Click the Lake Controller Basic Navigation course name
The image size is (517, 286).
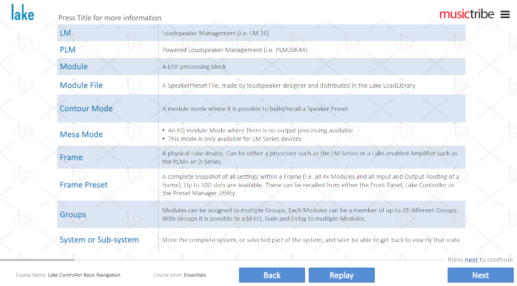[x=84, y=275]
